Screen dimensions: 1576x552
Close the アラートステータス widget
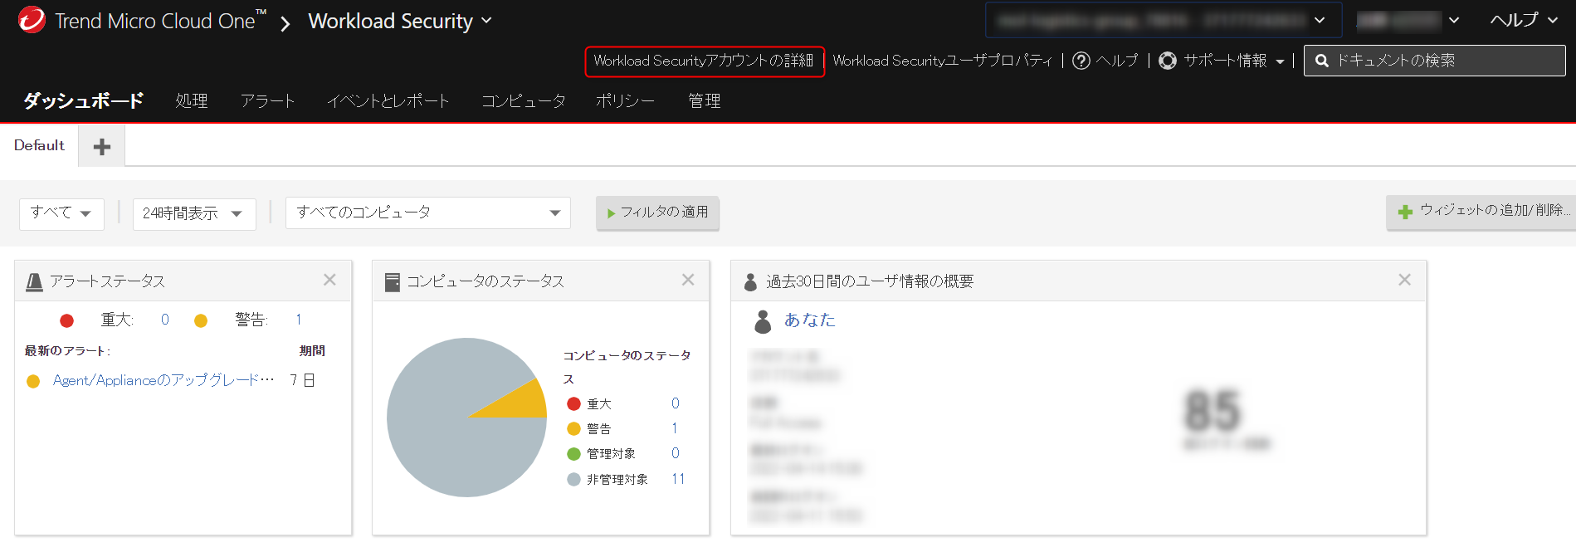pyautogui.click(x=329, y=280)
